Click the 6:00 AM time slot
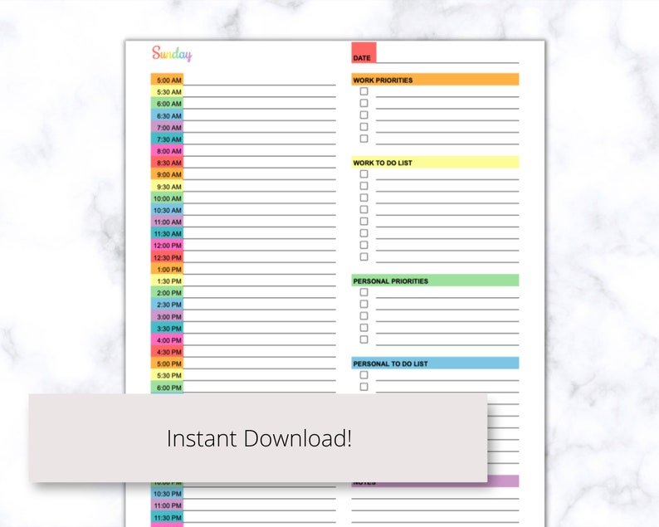Viewport: 659px width, 527px height. [x=168, y=104]
